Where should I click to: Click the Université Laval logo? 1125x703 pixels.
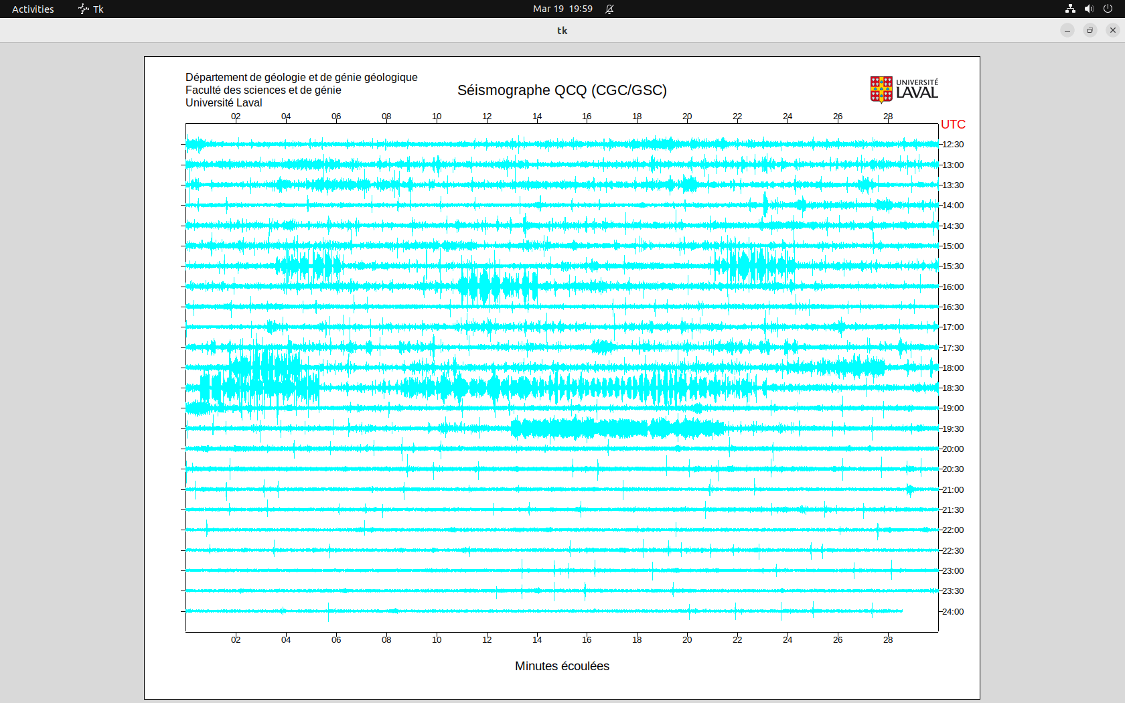[x=903, y=90]
